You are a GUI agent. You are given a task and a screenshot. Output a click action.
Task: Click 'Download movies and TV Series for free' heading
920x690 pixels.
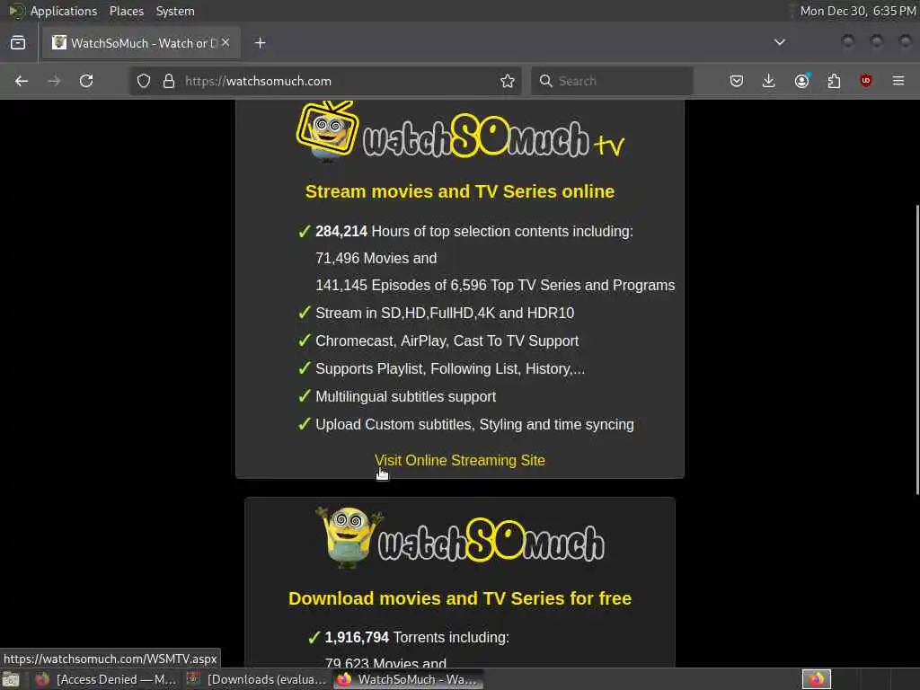pos(460,597)
